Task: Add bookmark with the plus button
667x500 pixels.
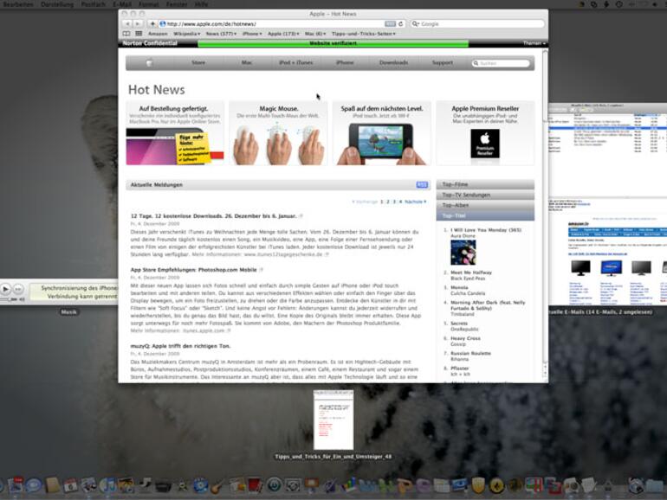Action: tap(152, 24)
